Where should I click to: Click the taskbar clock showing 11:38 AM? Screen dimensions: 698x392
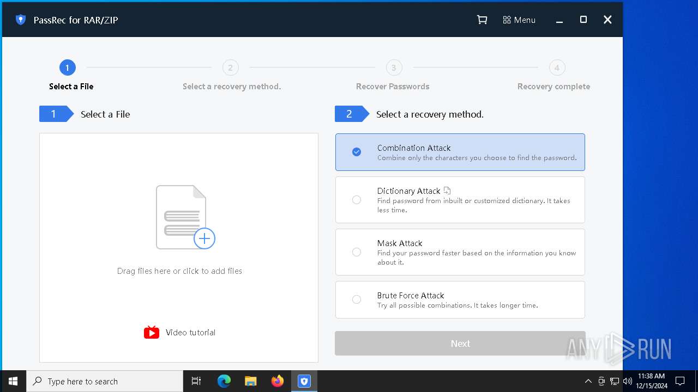[x=651, y=381]
